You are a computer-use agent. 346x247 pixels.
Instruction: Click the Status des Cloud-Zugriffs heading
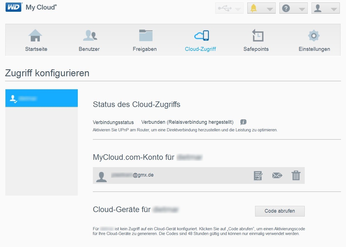(x=137, y=104)
